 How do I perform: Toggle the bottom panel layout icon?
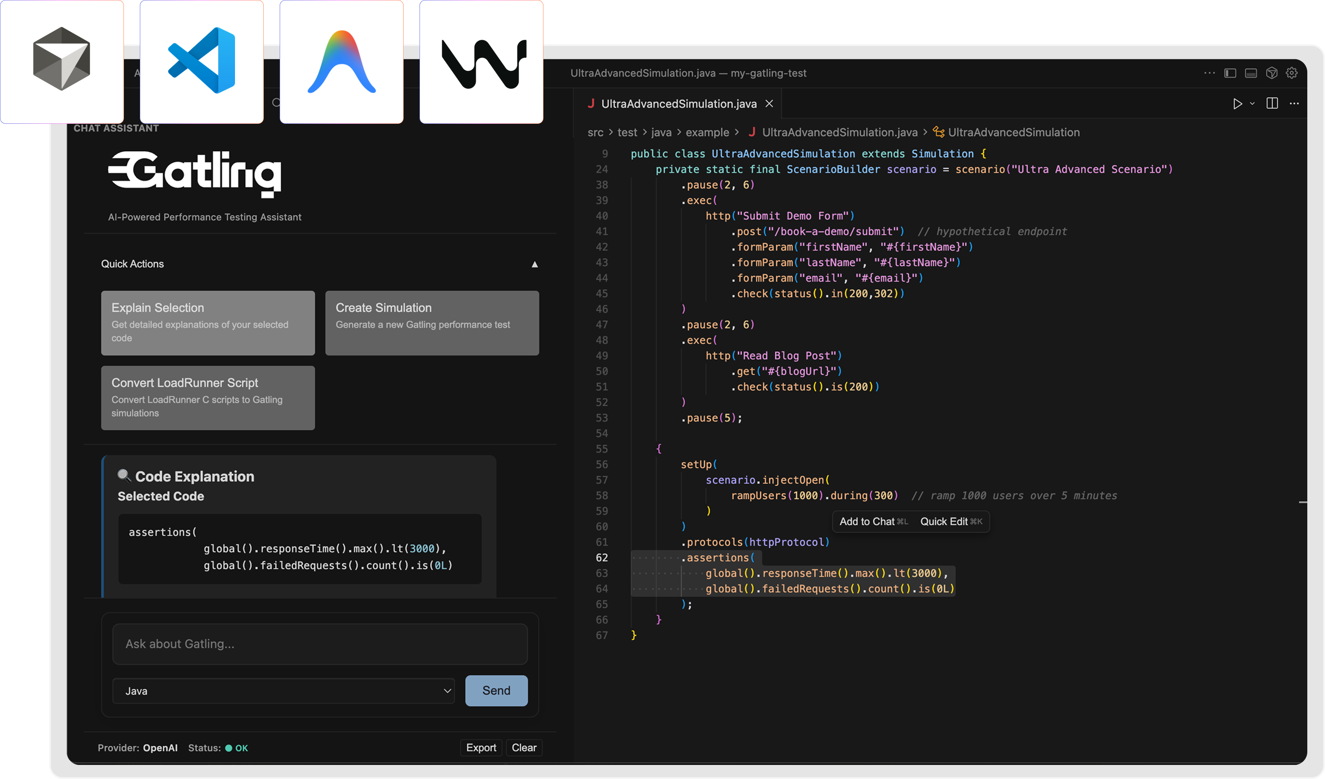(1251, 73)
